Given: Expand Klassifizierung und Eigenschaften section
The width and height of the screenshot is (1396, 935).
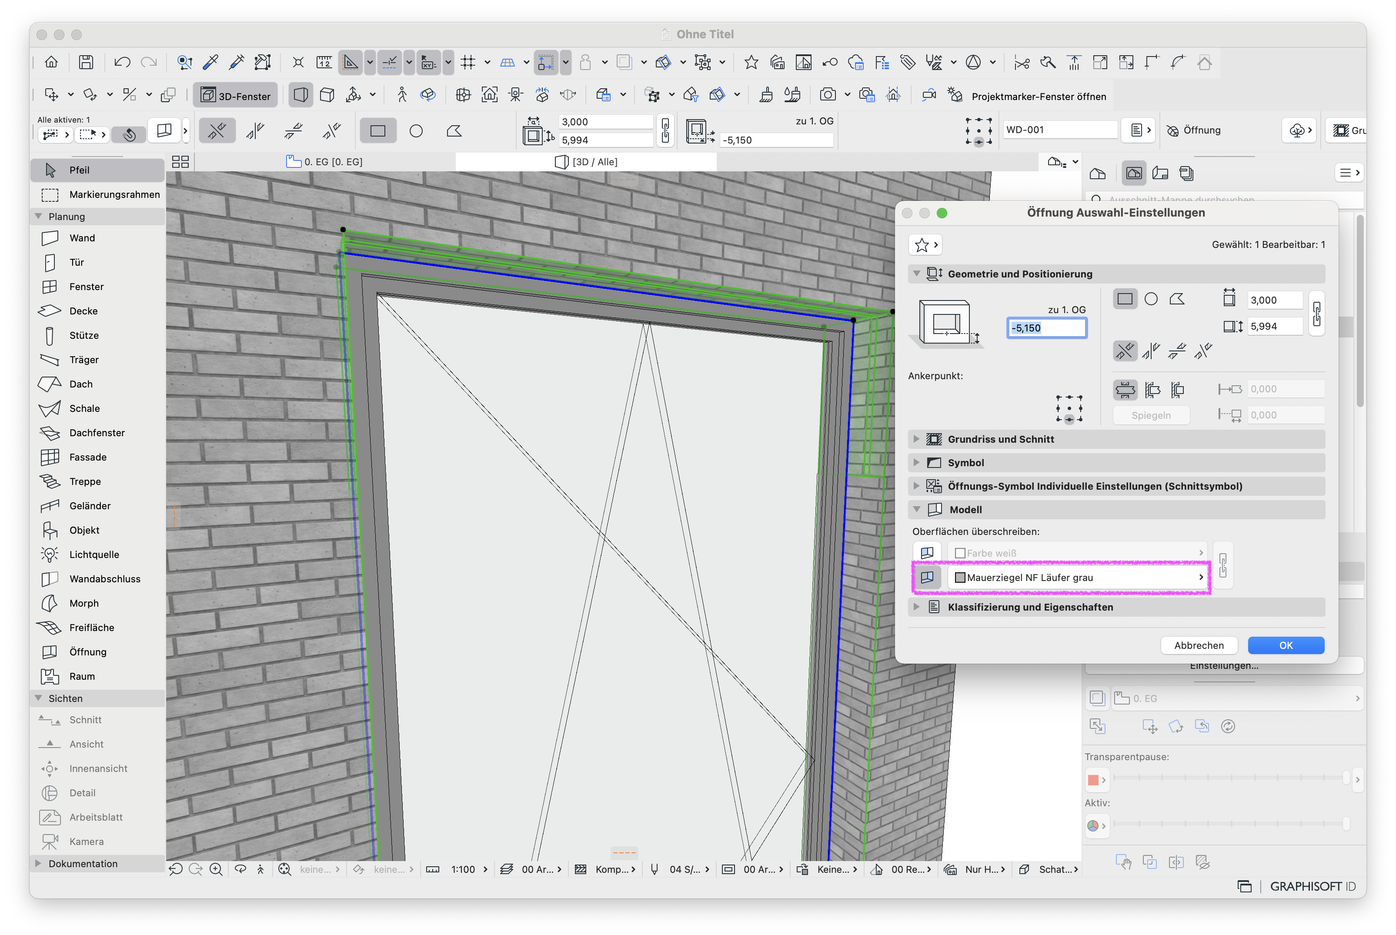Looking at the screenshot, I should point(917,608).
